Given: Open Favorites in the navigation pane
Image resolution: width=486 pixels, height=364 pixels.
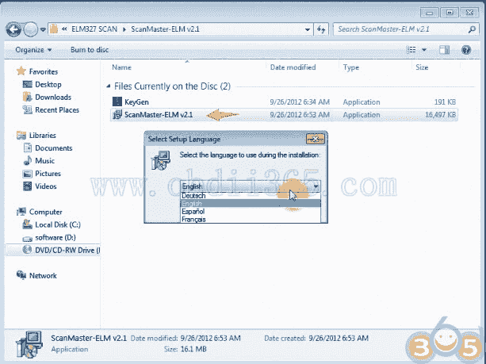Looking at the screenshot, I should (44, 71).
